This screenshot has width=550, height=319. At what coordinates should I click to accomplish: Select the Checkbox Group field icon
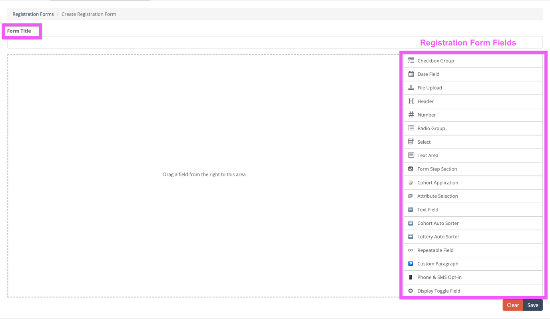[x=410, y=60]
